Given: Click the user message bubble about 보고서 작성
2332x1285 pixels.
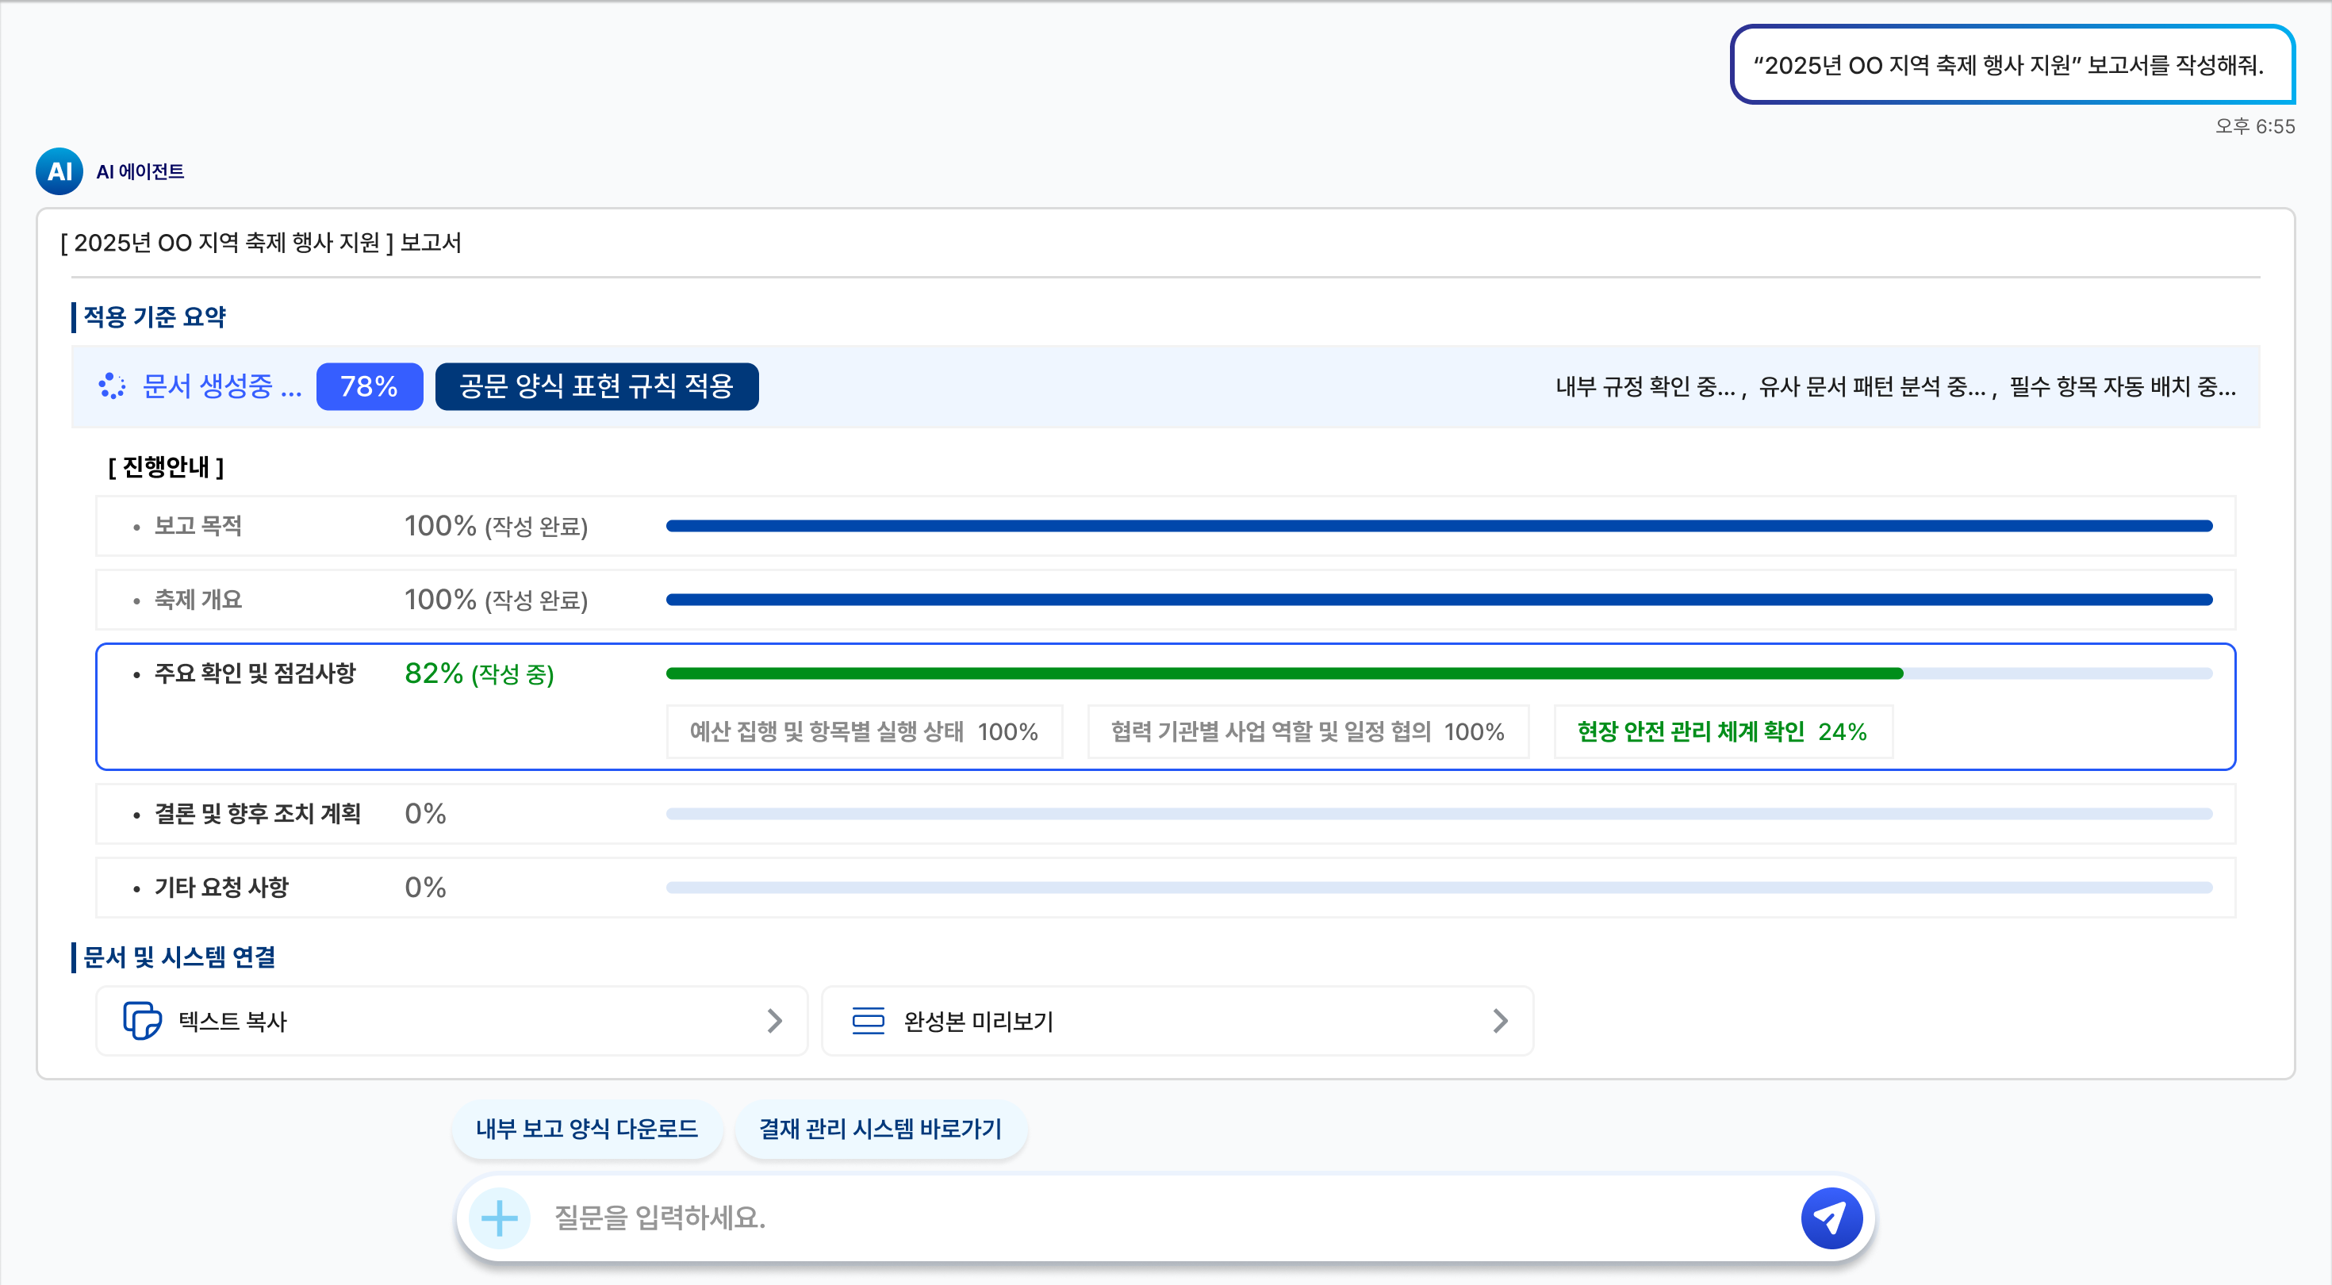Looking at the screenshot, I should (x=2012, y=64).
